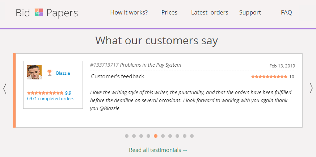Click Blazzie's profile photo thumbnail
Image resolution: width=316 pixels, height=157 pixels.
point(34,72)
